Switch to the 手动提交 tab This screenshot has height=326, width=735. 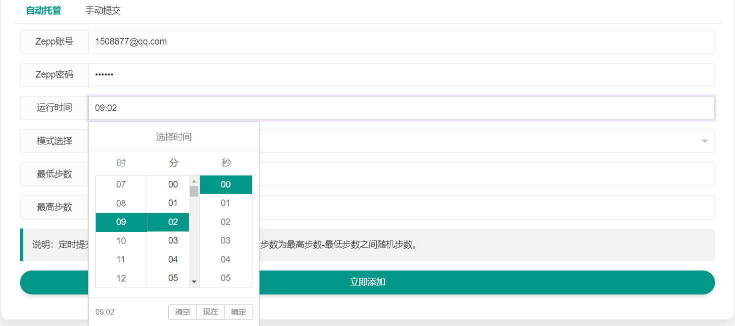103,10
